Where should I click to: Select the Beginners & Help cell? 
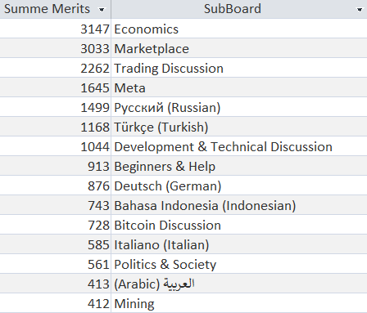click(x=239, y=166)
